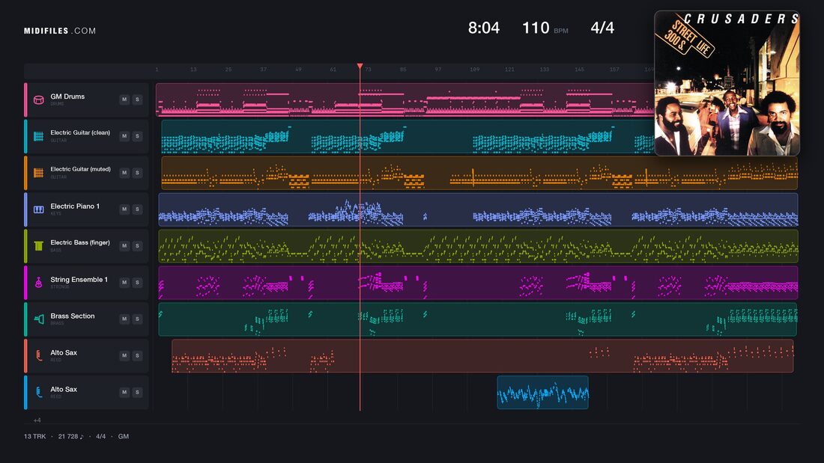Viewport: 824px width, 463px height.
Task: Solo the Electric Bass (finger) track
Action: 137,245
